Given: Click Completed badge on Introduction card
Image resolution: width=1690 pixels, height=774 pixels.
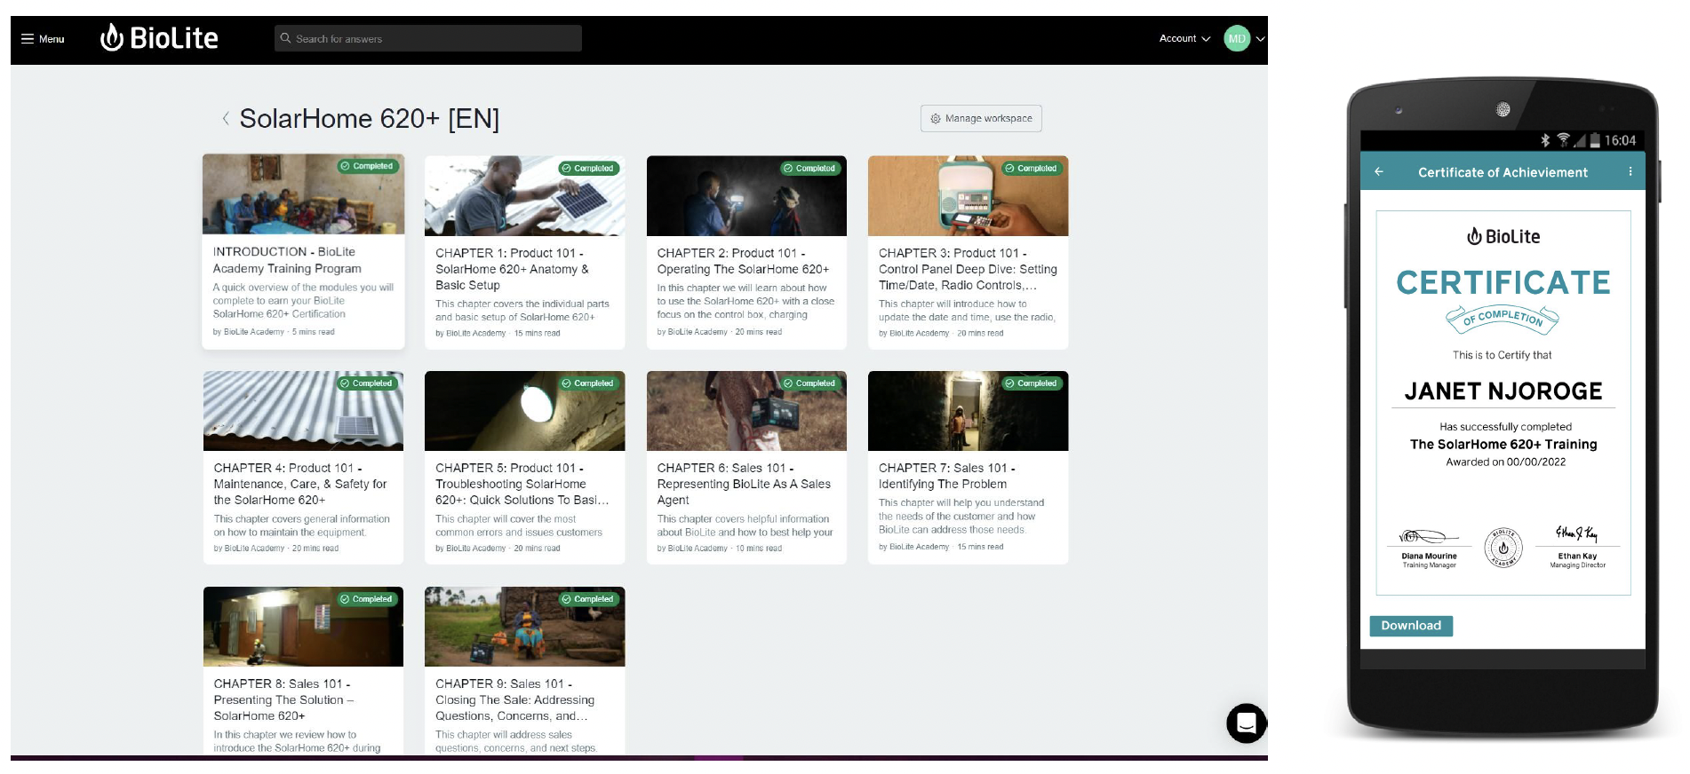Looking at the screenshot, I should click(367, 166).
